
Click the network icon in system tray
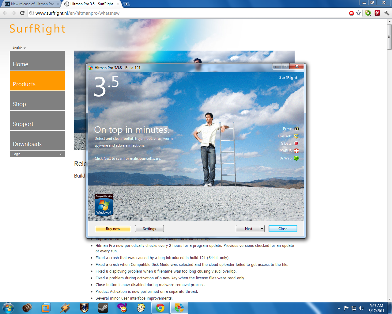pos(354,308)
